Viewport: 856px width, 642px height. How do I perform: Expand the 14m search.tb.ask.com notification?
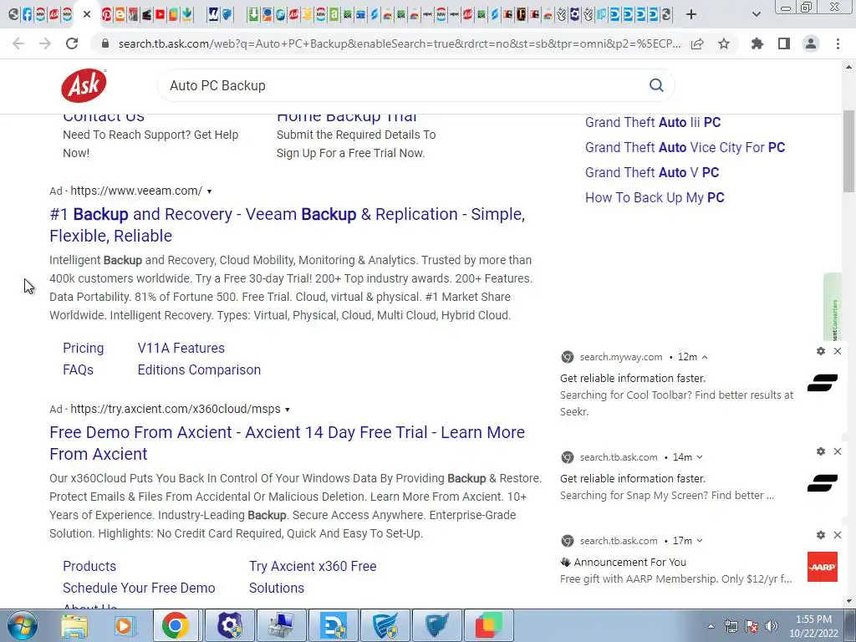(700, 457)
